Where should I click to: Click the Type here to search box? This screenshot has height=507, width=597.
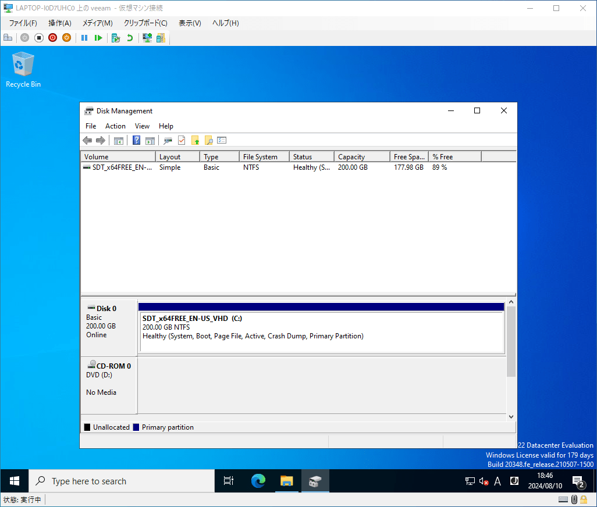(x=122, y=481)
